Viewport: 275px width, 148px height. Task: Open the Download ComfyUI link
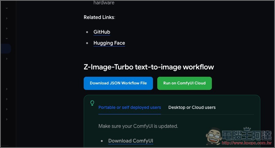click(x=131, y=141)
